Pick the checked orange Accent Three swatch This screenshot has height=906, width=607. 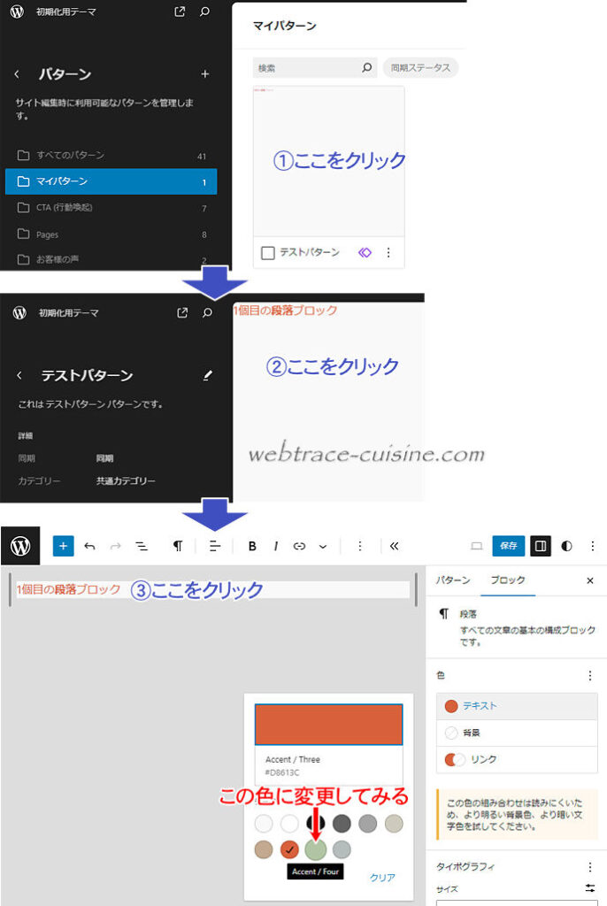(289, 849)
